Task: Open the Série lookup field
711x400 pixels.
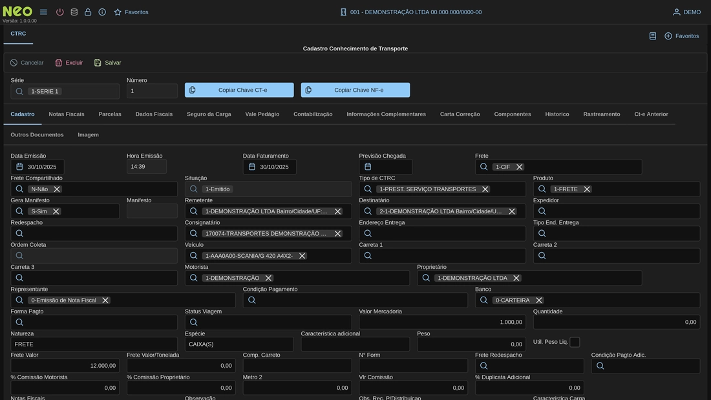Action: [x=65, y=91]
